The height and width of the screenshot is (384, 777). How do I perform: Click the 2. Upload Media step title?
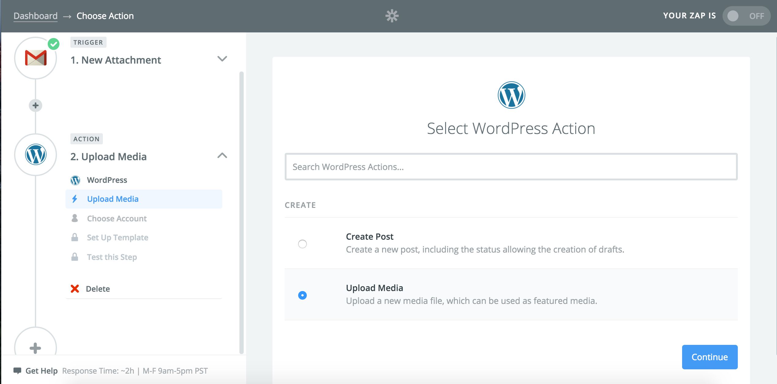[109, 157]
